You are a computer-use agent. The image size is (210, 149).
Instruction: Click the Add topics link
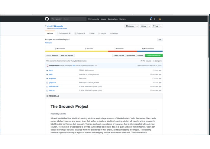pos(48,43)
